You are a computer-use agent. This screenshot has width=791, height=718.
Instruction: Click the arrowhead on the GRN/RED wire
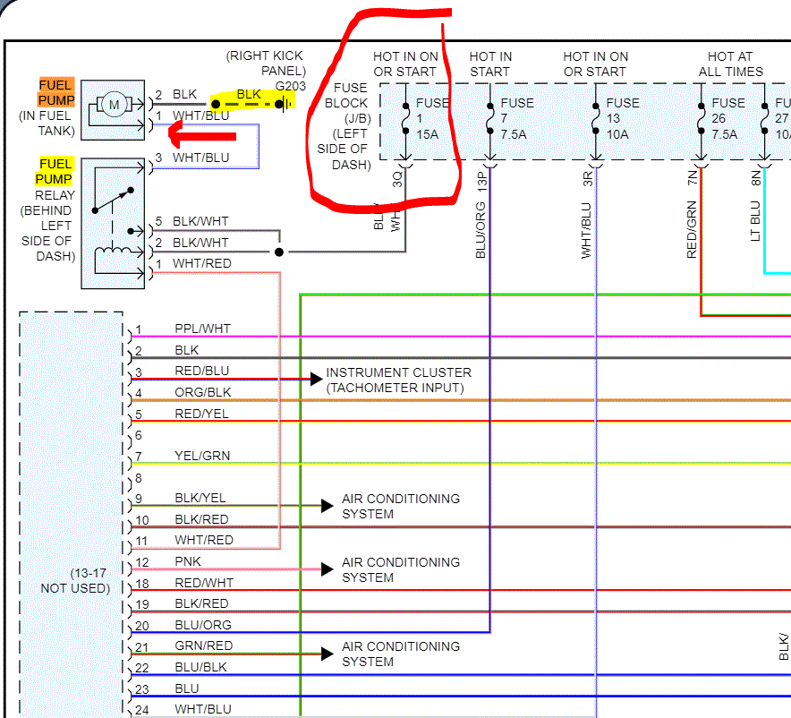pos(327,654)
